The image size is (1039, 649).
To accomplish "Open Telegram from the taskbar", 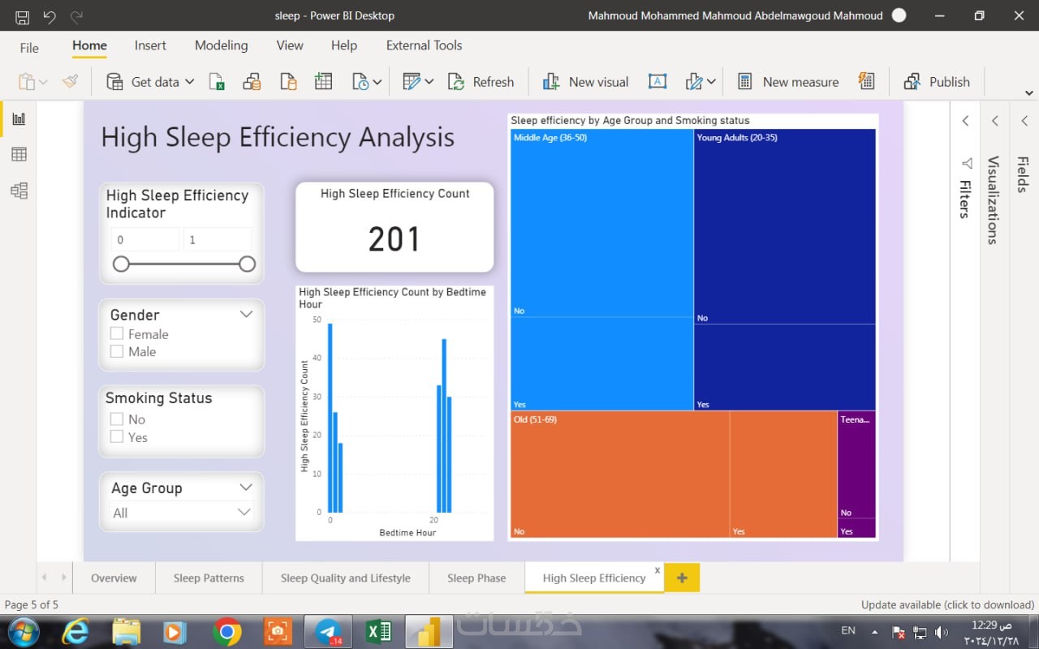I will [x=328, y=631].
